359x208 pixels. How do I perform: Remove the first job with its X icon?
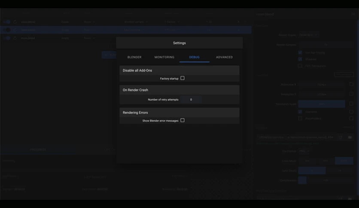pos(238,22)
